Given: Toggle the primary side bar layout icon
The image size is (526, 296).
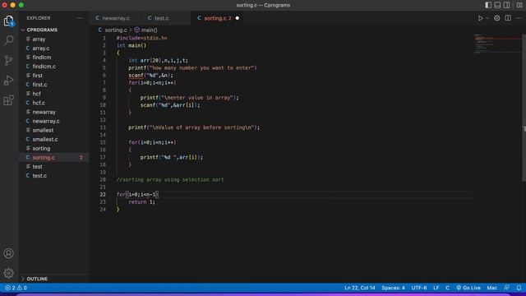Looking at the screenshot, I should [488, 5].
